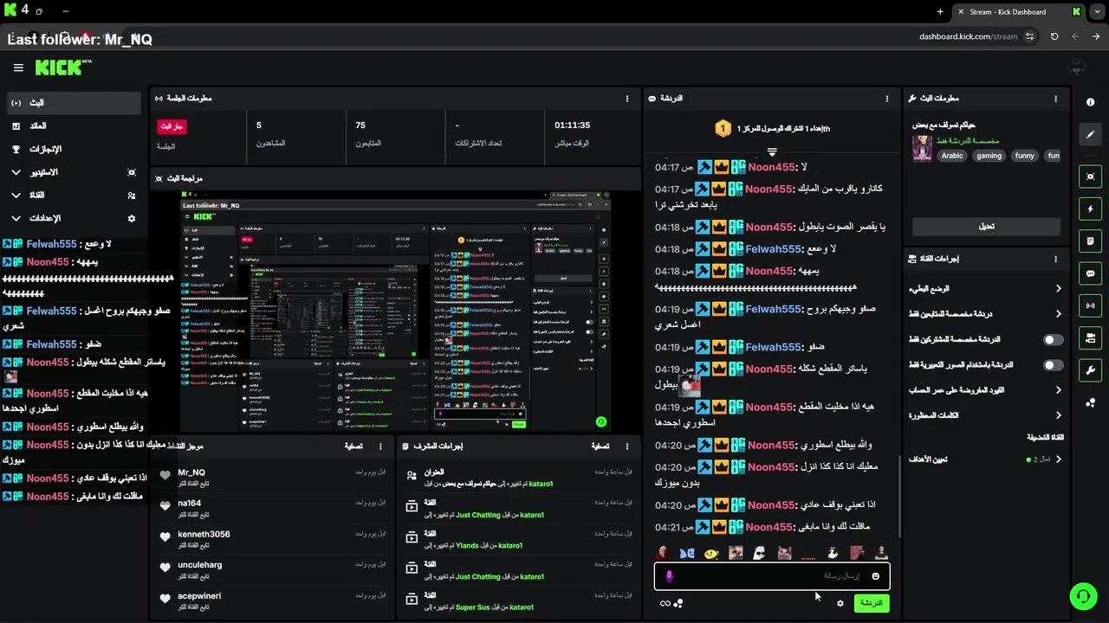This screenshot has height=623, width=1109.
Task: Open set goals (تعيين الأهداف) chevron
Action: (1058, 459)
